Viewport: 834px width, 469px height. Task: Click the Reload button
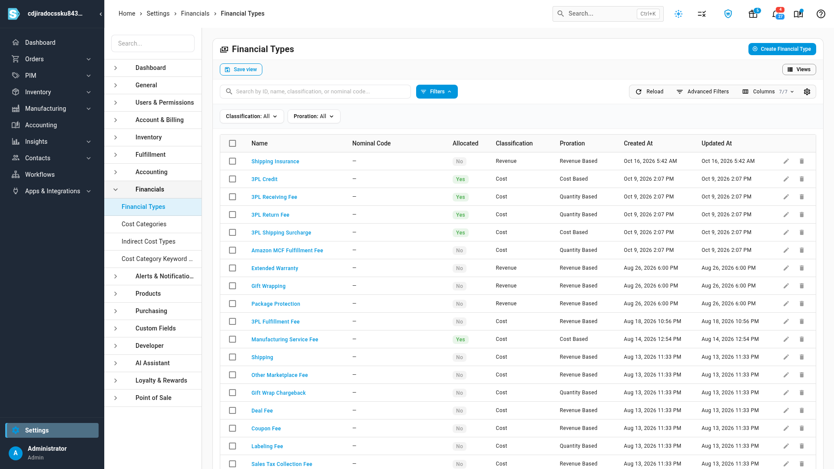650,92
